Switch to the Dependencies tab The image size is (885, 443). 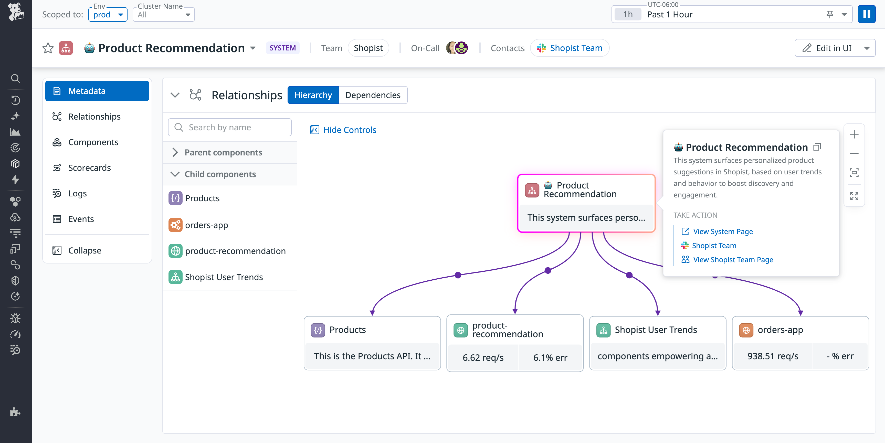[373, 95]
